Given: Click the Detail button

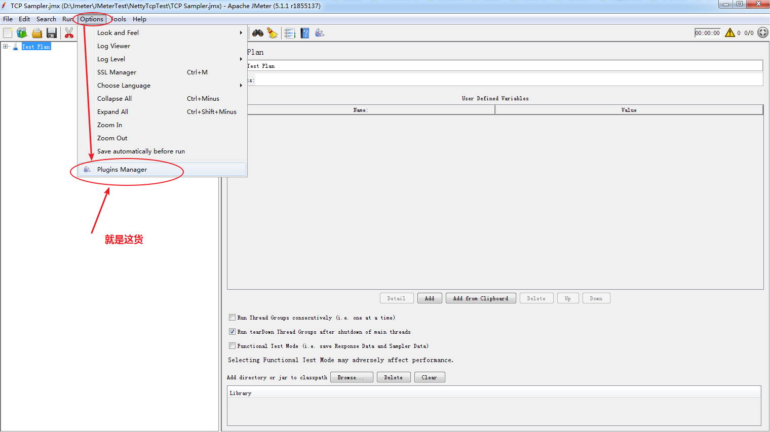Looking at the screenshot, I should pyautogui.click(x=397, y=298).
